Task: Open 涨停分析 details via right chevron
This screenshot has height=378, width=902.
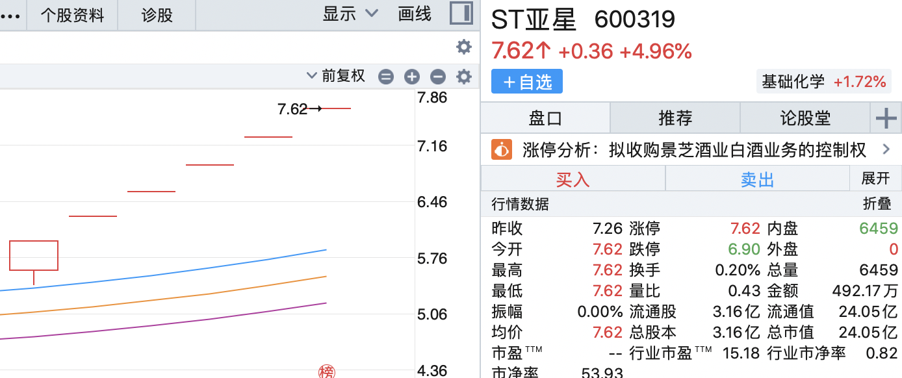Action: (886, 150)
